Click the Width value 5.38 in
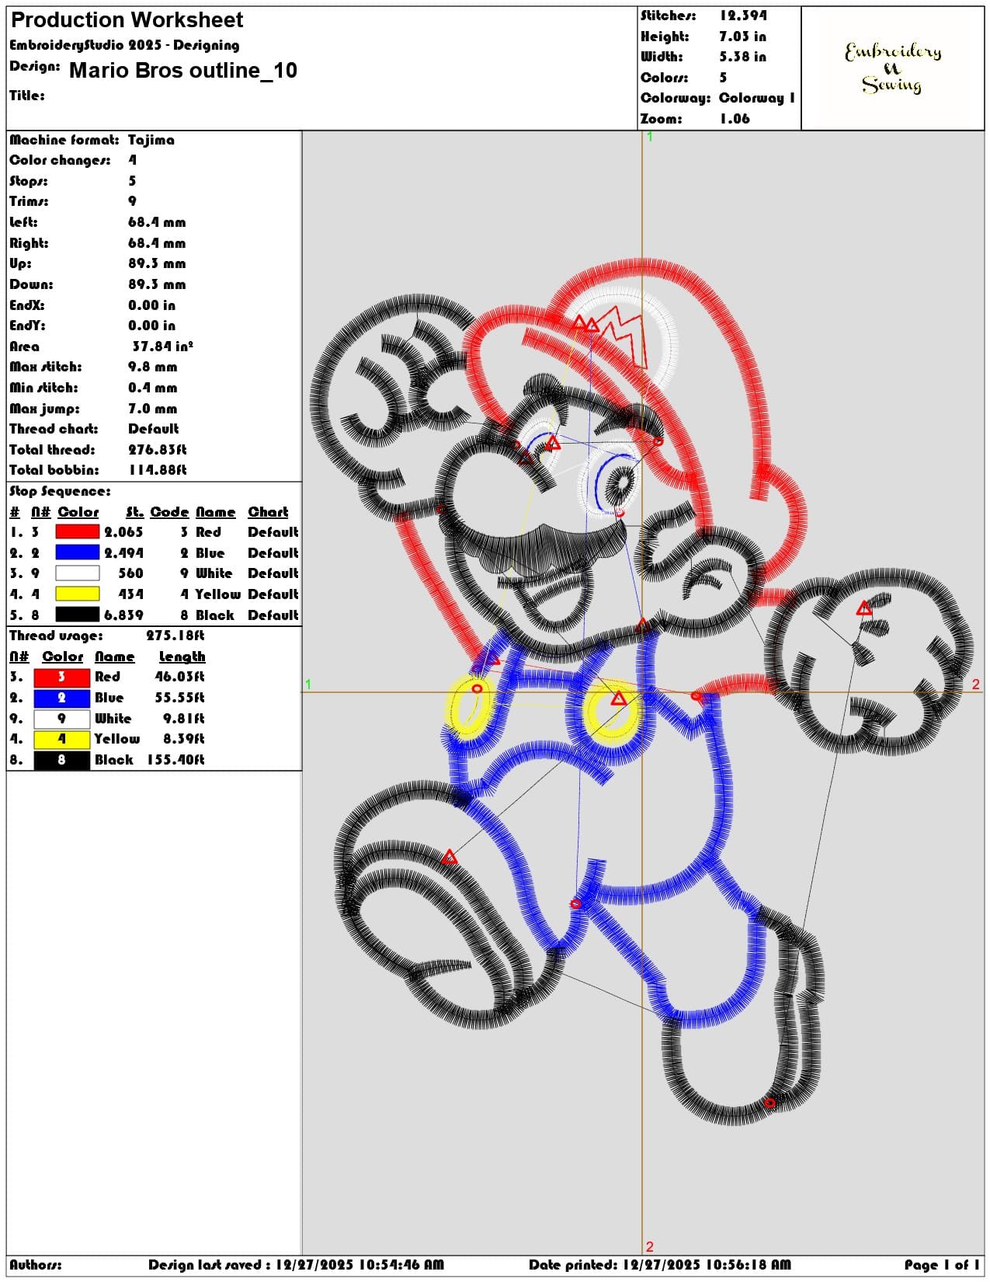The width and height of the screenshot is (990, 1282). tap(742, 57)
